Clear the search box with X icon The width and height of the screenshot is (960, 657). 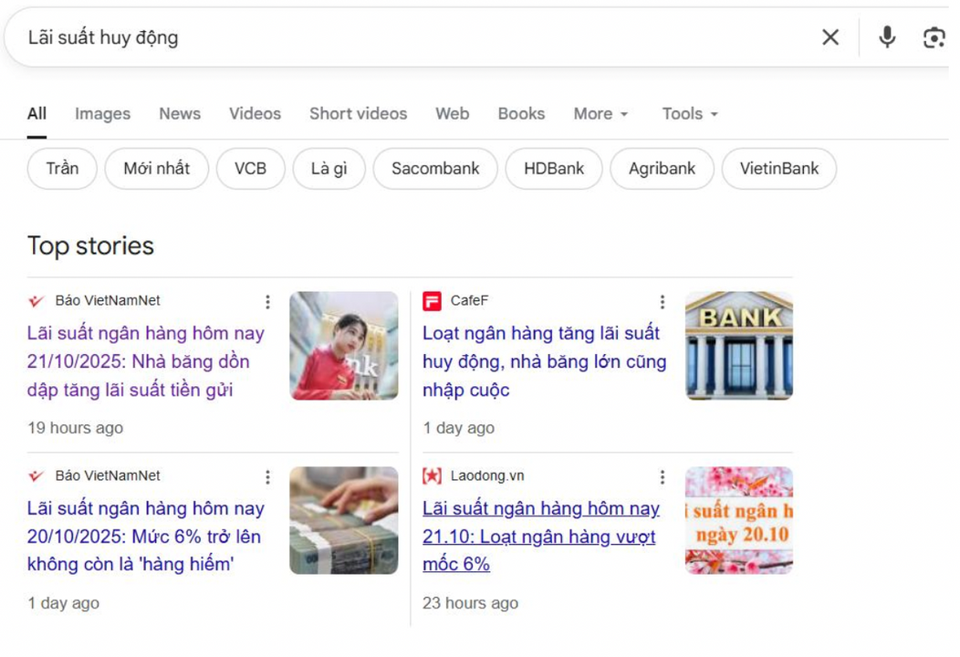830,37
